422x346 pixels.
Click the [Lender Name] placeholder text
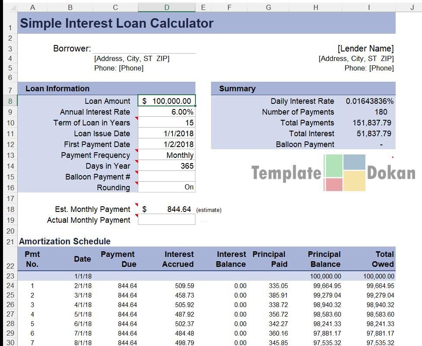[365, 49]
